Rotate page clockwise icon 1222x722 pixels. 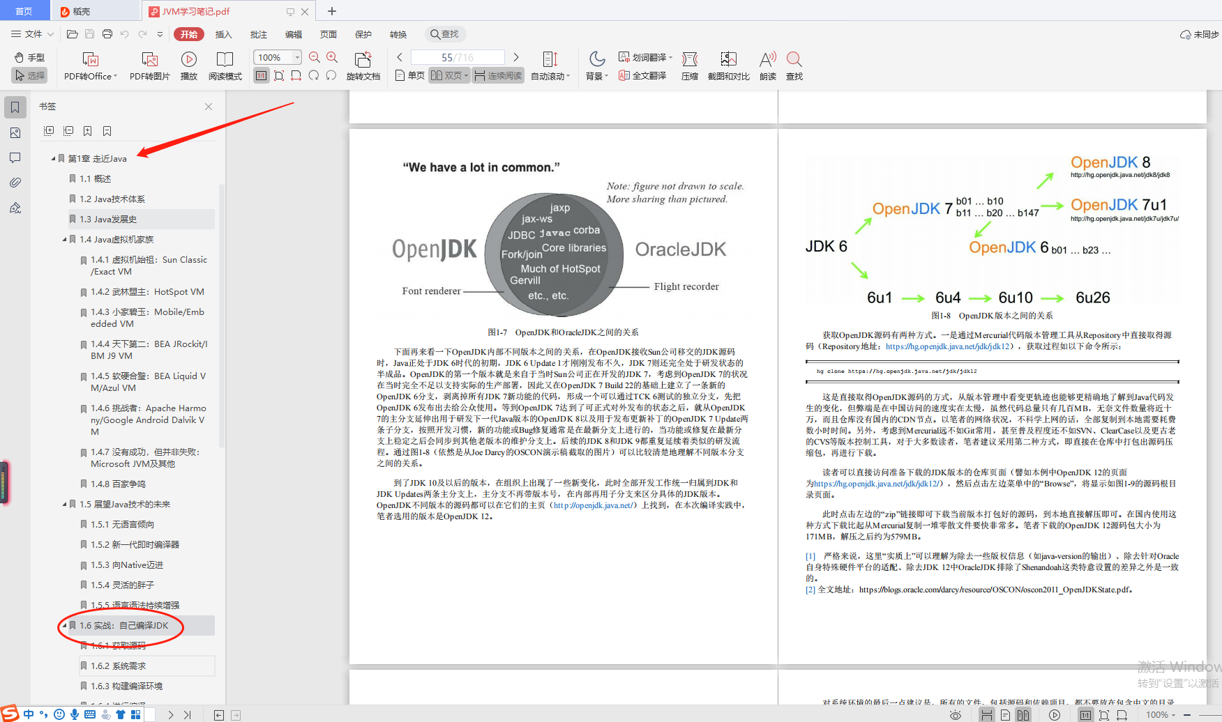(314, 75)
